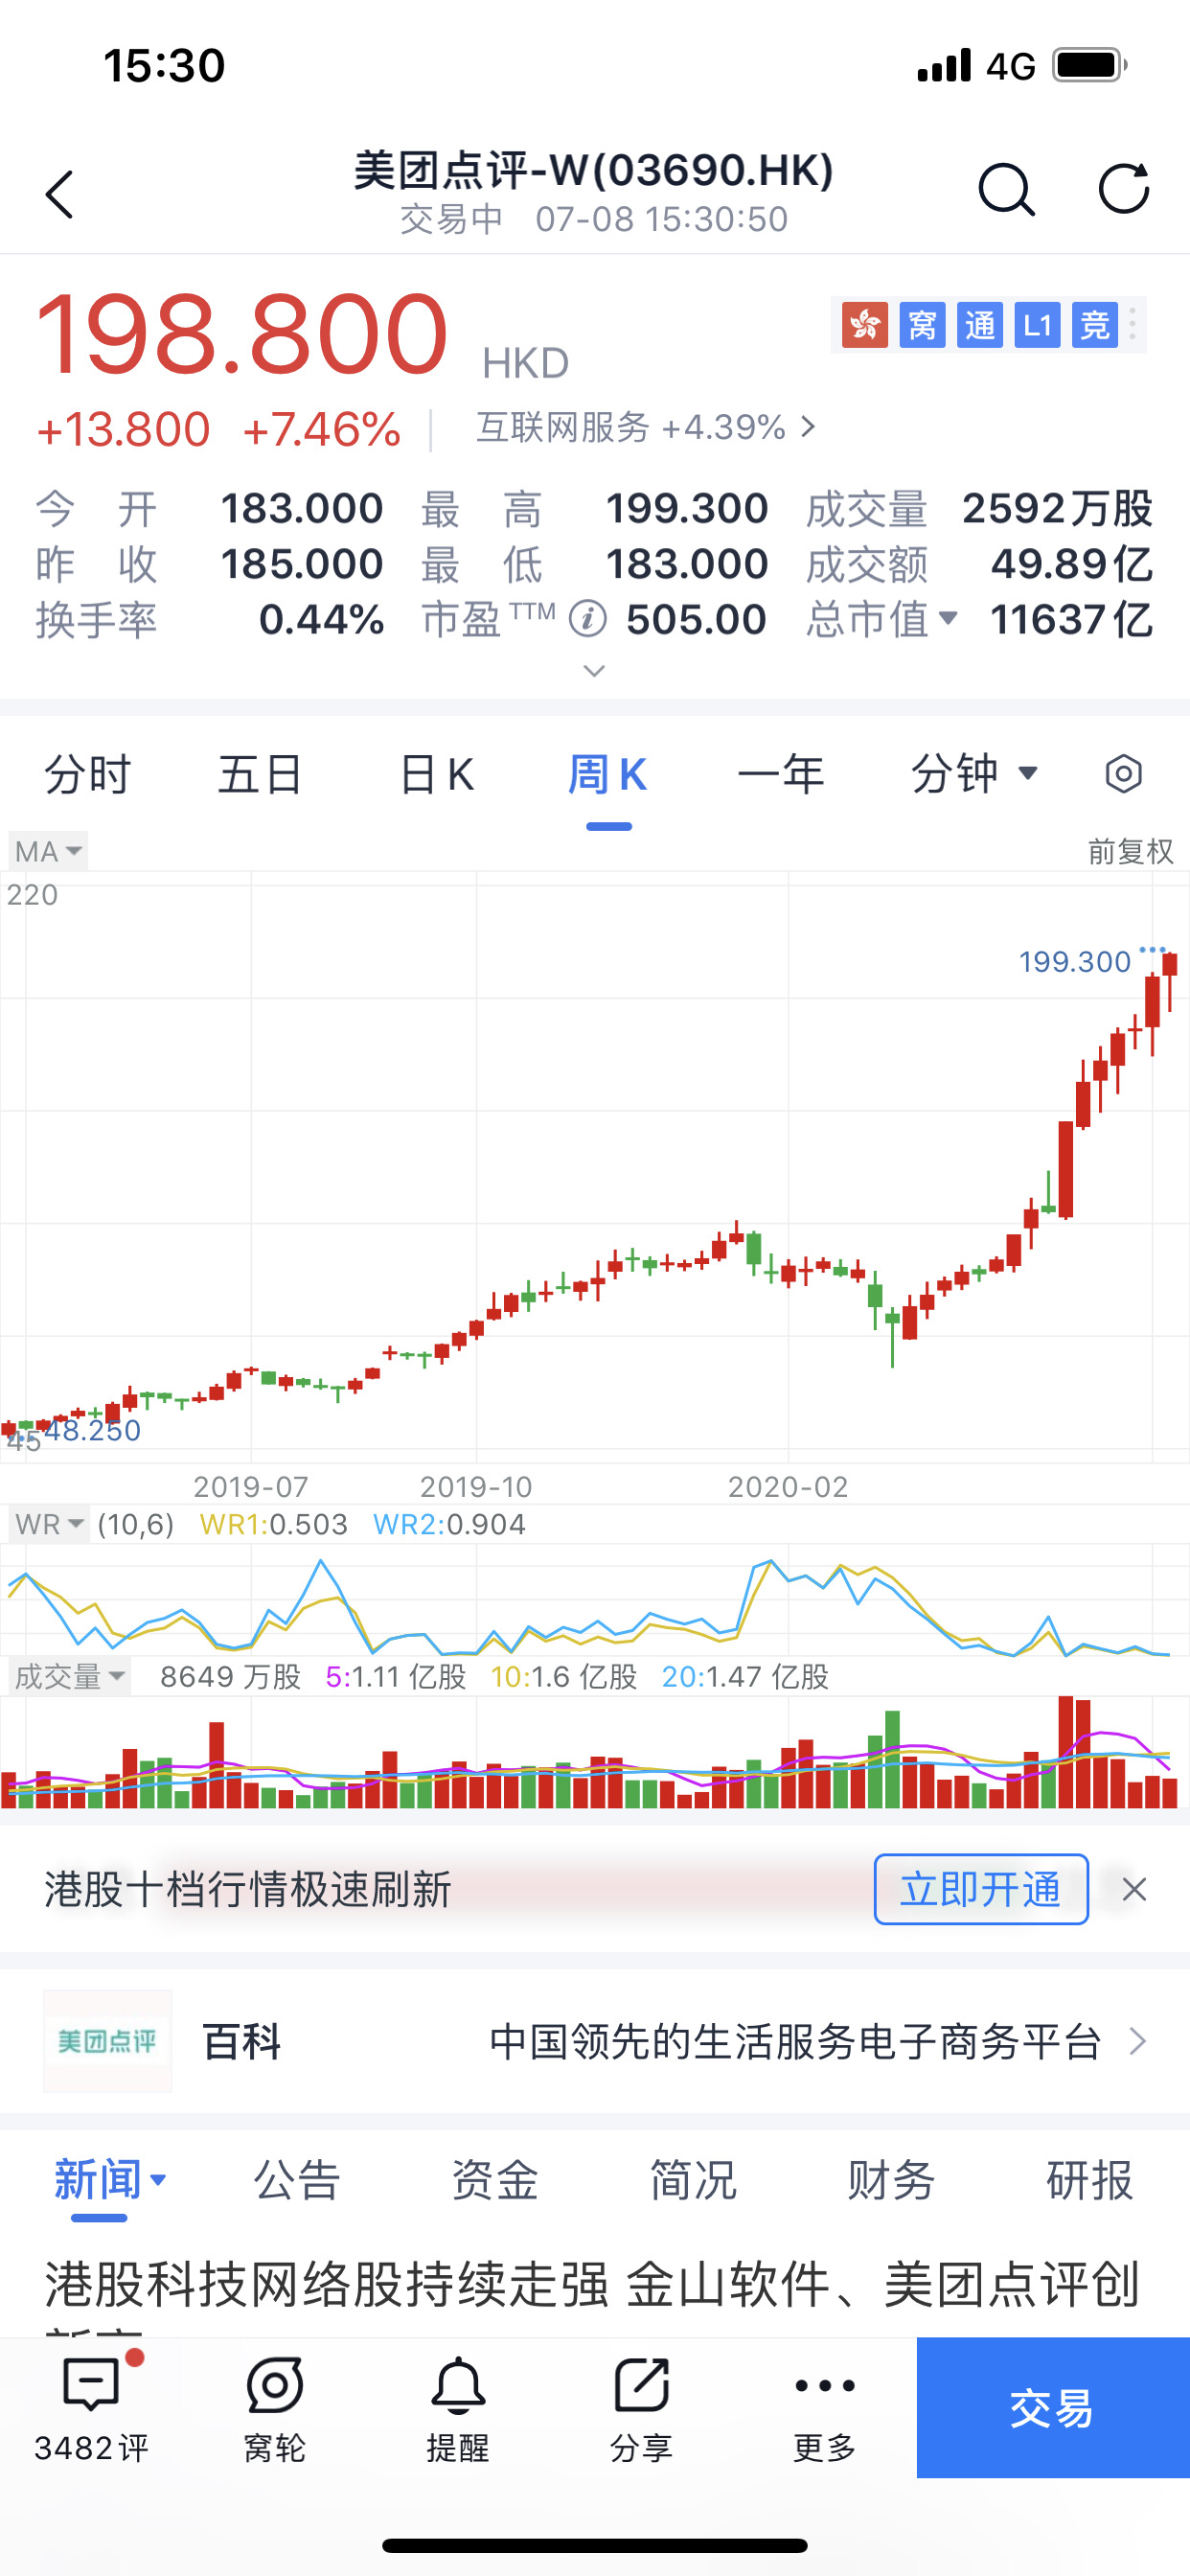Switch to the 日K chart tab
Screen dimensions: 1190x2576
[436, 774]
